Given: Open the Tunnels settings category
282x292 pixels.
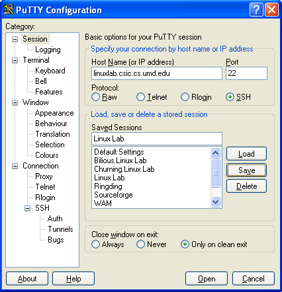Looking at the screenshot, I should tap(60, 229).
